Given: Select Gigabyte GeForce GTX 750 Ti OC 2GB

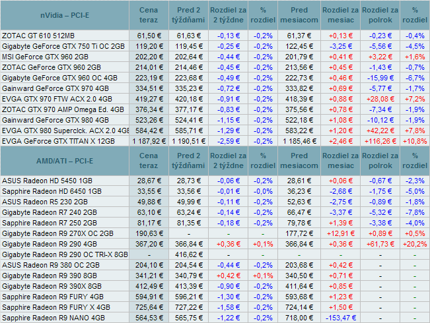Looking at the screenshot, I should point(63,46).
